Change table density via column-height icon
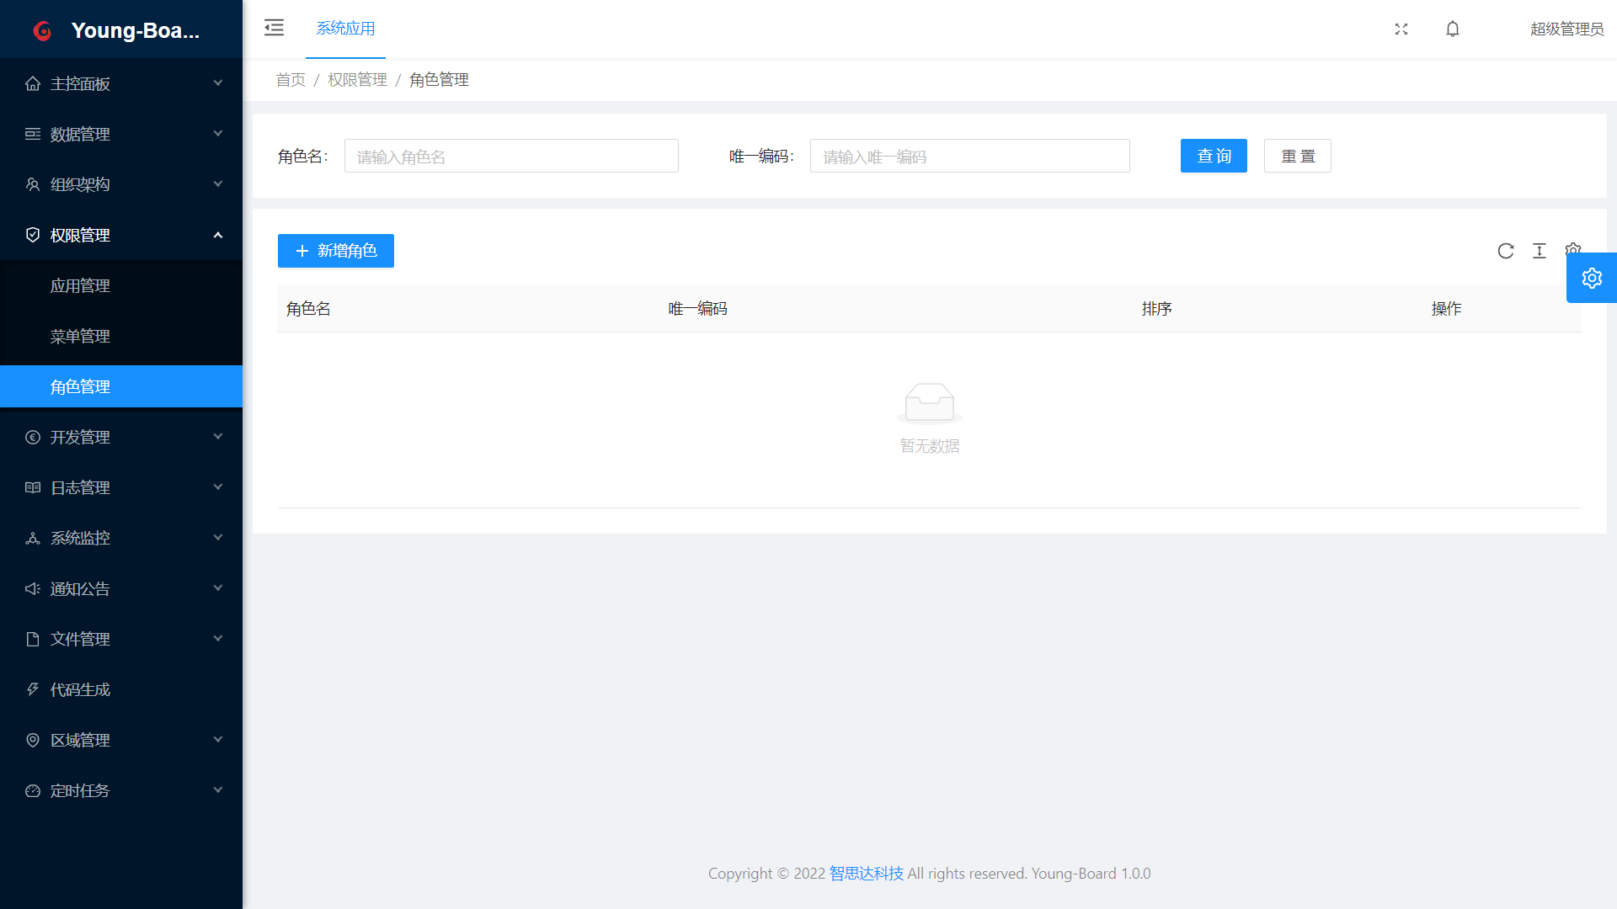 click(1540, 251)
